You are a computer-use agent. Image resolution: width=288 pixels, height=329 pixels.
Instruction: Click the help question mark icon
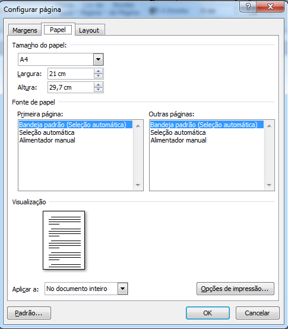(248, 7)
